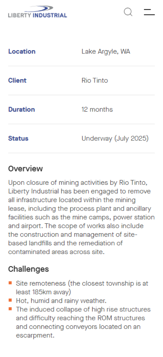This screenshot has width=163, height=357.
Task: Click the Rio Tinto client value
Action: click(95, 81)
